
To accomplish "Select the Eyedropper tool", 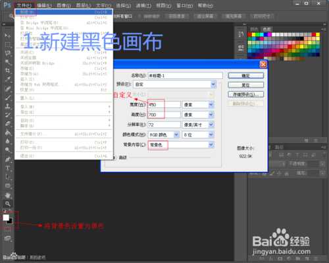I will 7,79.
